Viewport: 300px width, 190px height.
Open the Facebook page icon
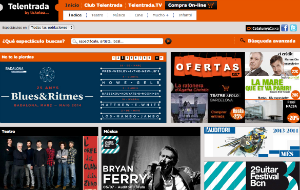point(285,28)
